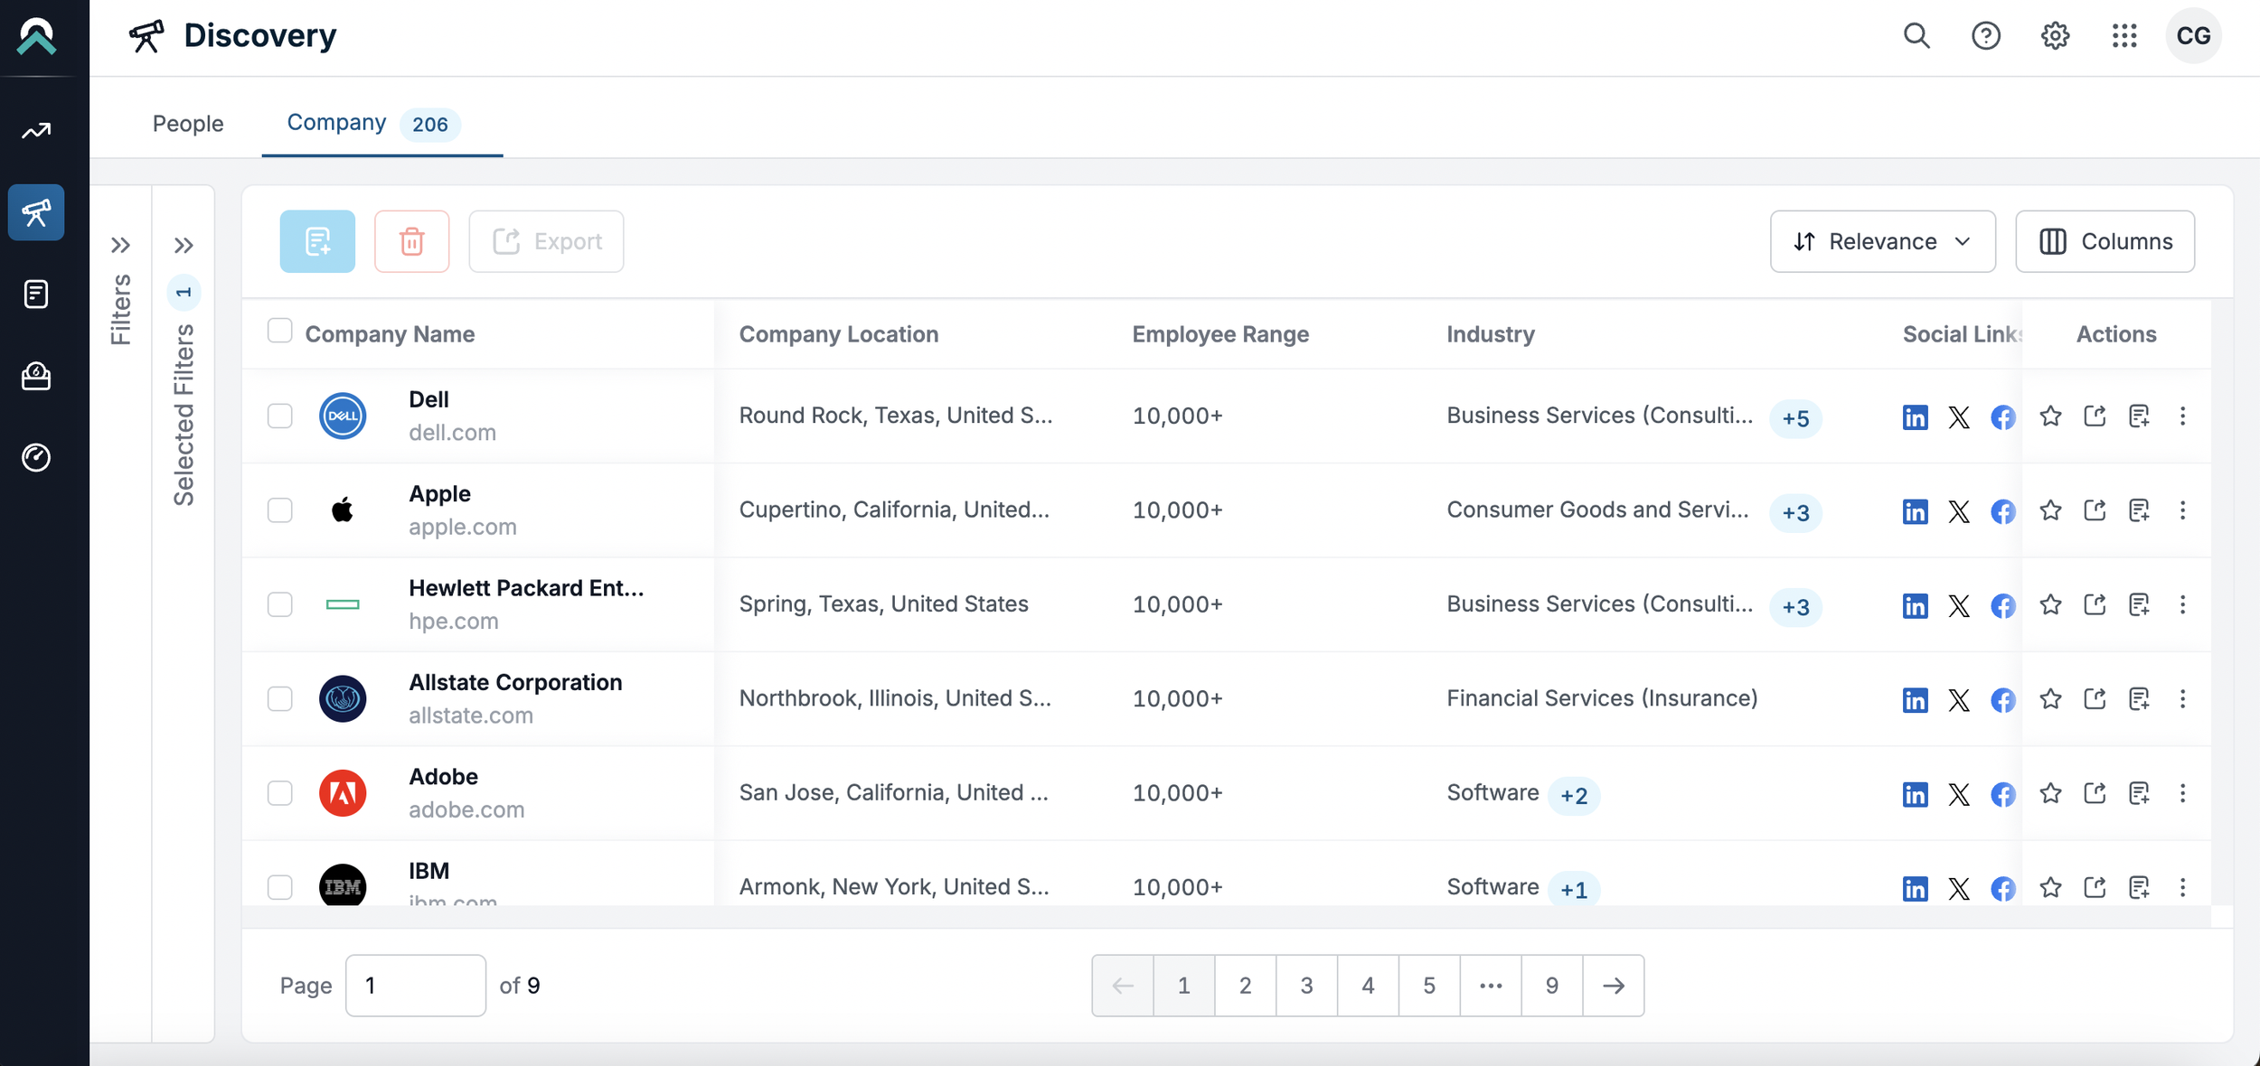Open the pagination ellipsis for more pages
This screenshot has height=1066, width=2260.
1491,986
